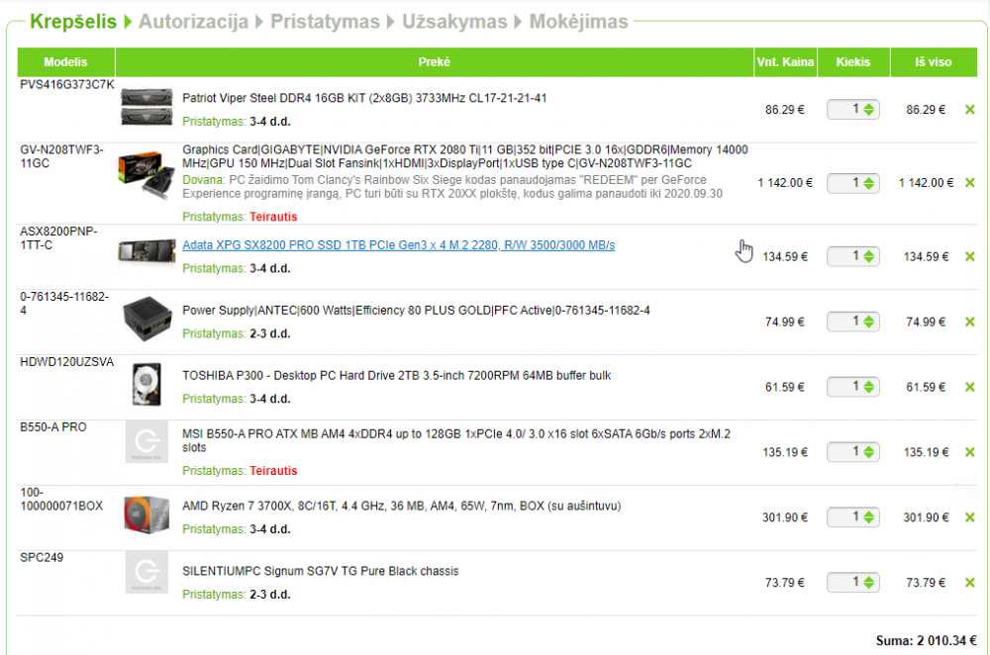View the ANTEC power supply image

coord(148,319)
